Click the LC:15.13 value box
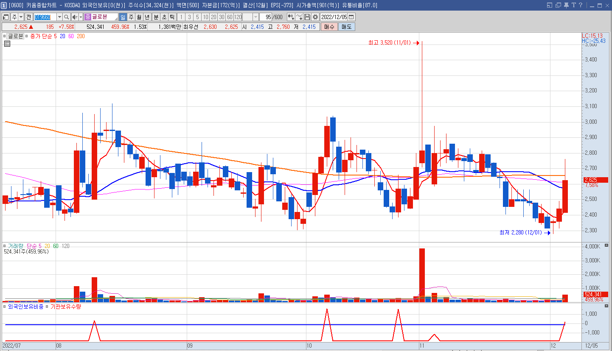The height and width of the screenshot is (351, 612). click(592, 36)
